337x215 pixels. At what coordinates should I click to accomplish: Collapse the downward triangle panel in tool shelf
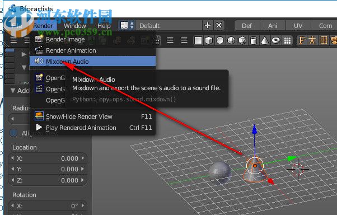pos(24,68)
